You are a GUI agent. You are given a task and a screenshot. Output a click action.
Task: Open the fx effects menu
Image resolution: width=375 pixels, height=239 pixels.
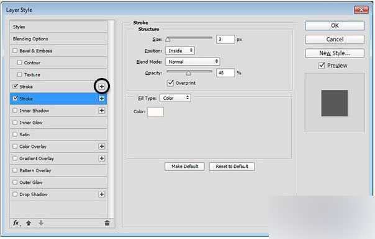tap(16, 223)
